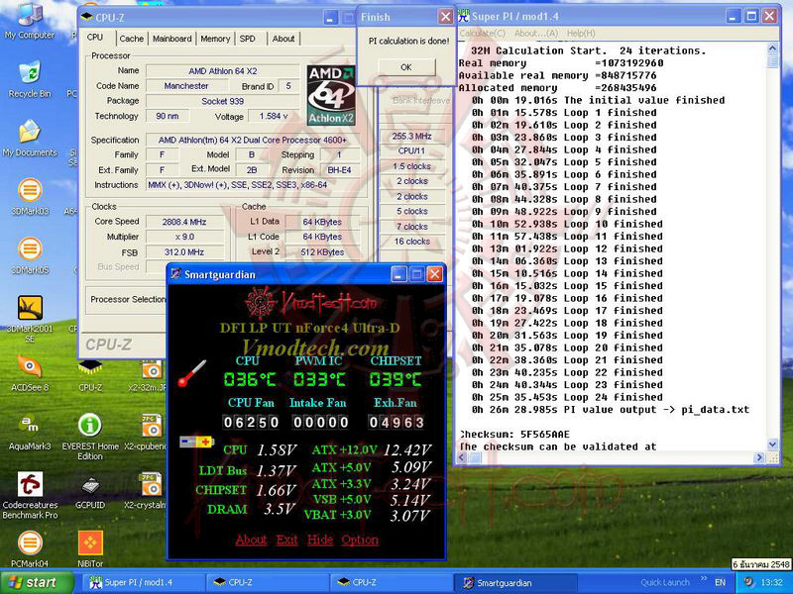Click the Exh.Fan speed readout 04963
Screen dimensions: 793x594
[396, 423]
